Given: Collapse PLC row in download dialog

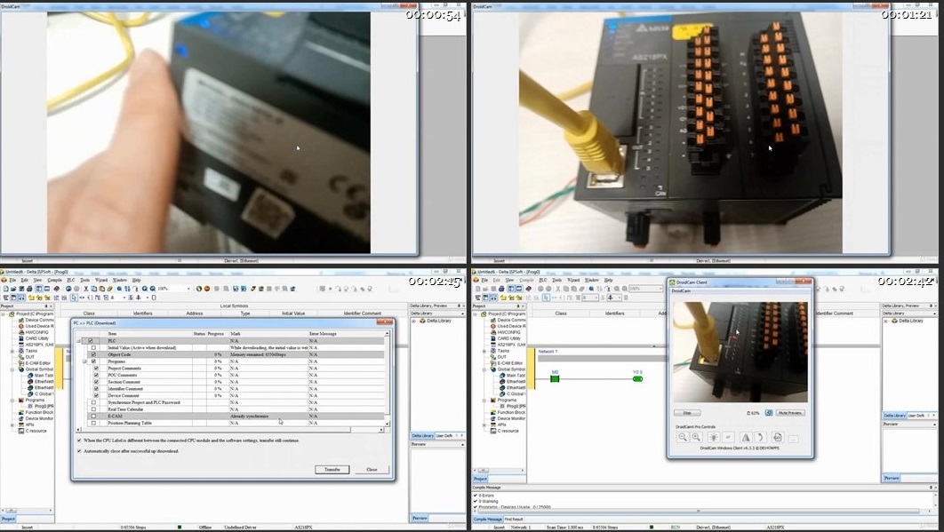Looking at the screenshot, I should coord(78,341).
